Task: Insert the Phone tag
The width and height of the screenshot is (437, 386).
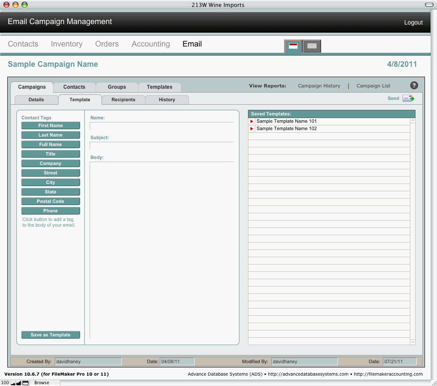Action: click(x=50, y=211)
